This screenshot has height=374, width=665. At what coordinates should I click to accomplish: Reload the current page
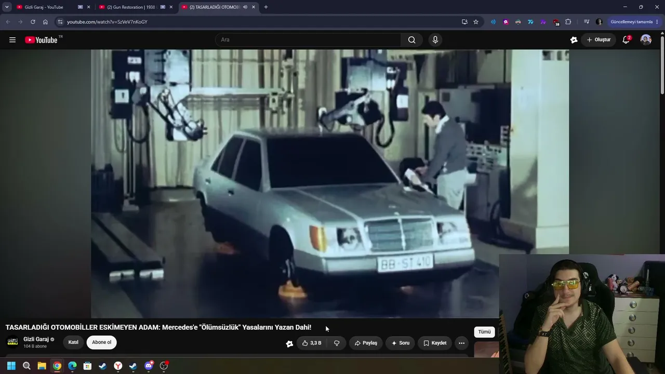tap(33, 22)
